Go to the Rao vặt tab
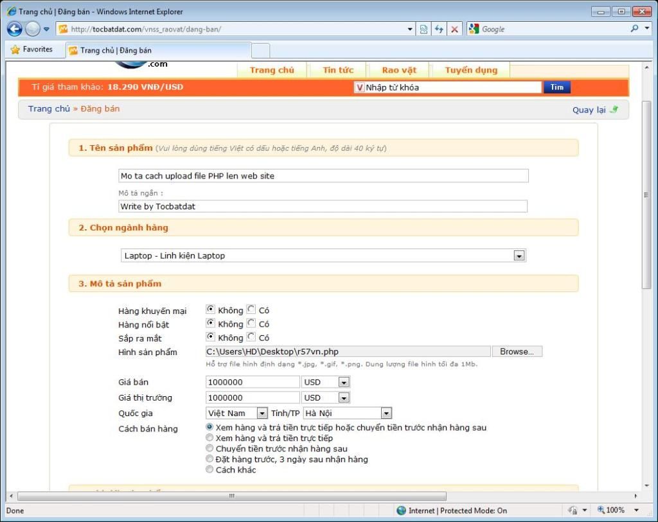 [399, 70]
